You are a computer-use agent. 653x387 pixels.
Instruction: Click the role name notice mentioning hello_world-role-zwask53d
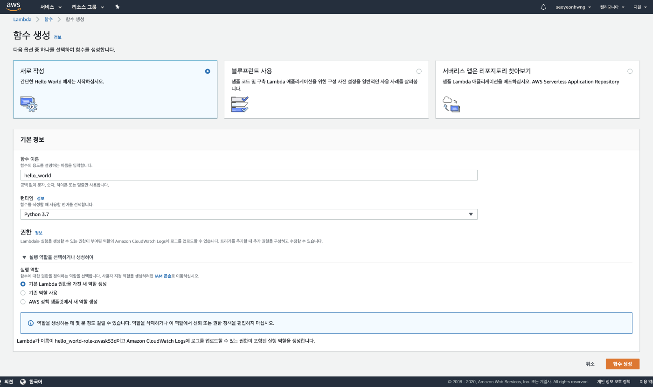166,341
